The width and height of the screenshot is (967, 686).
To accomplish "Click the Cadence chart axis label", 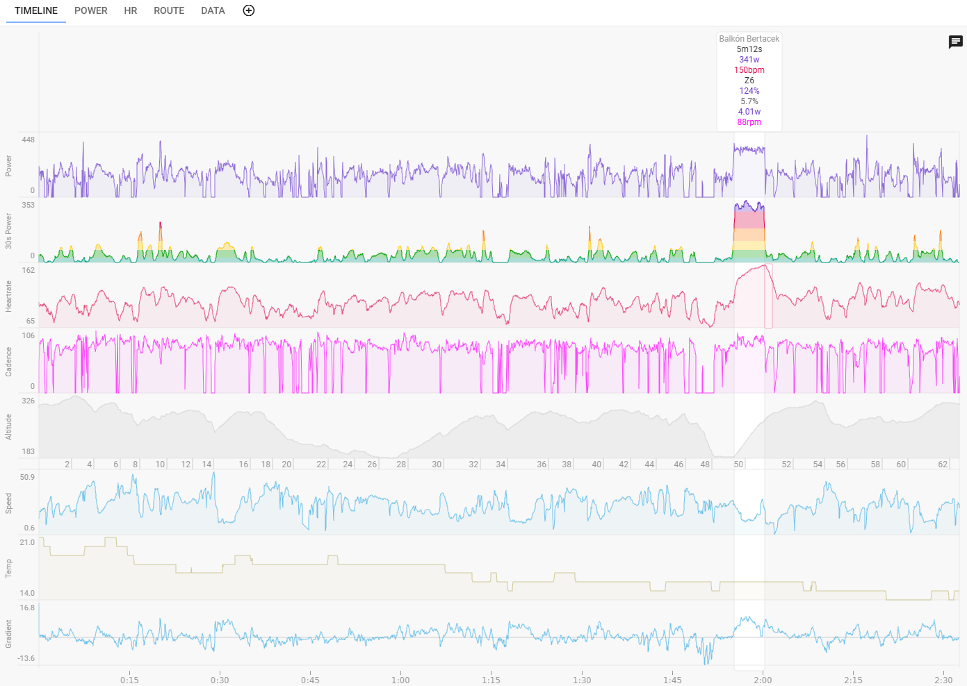I will tap(9, 362).
